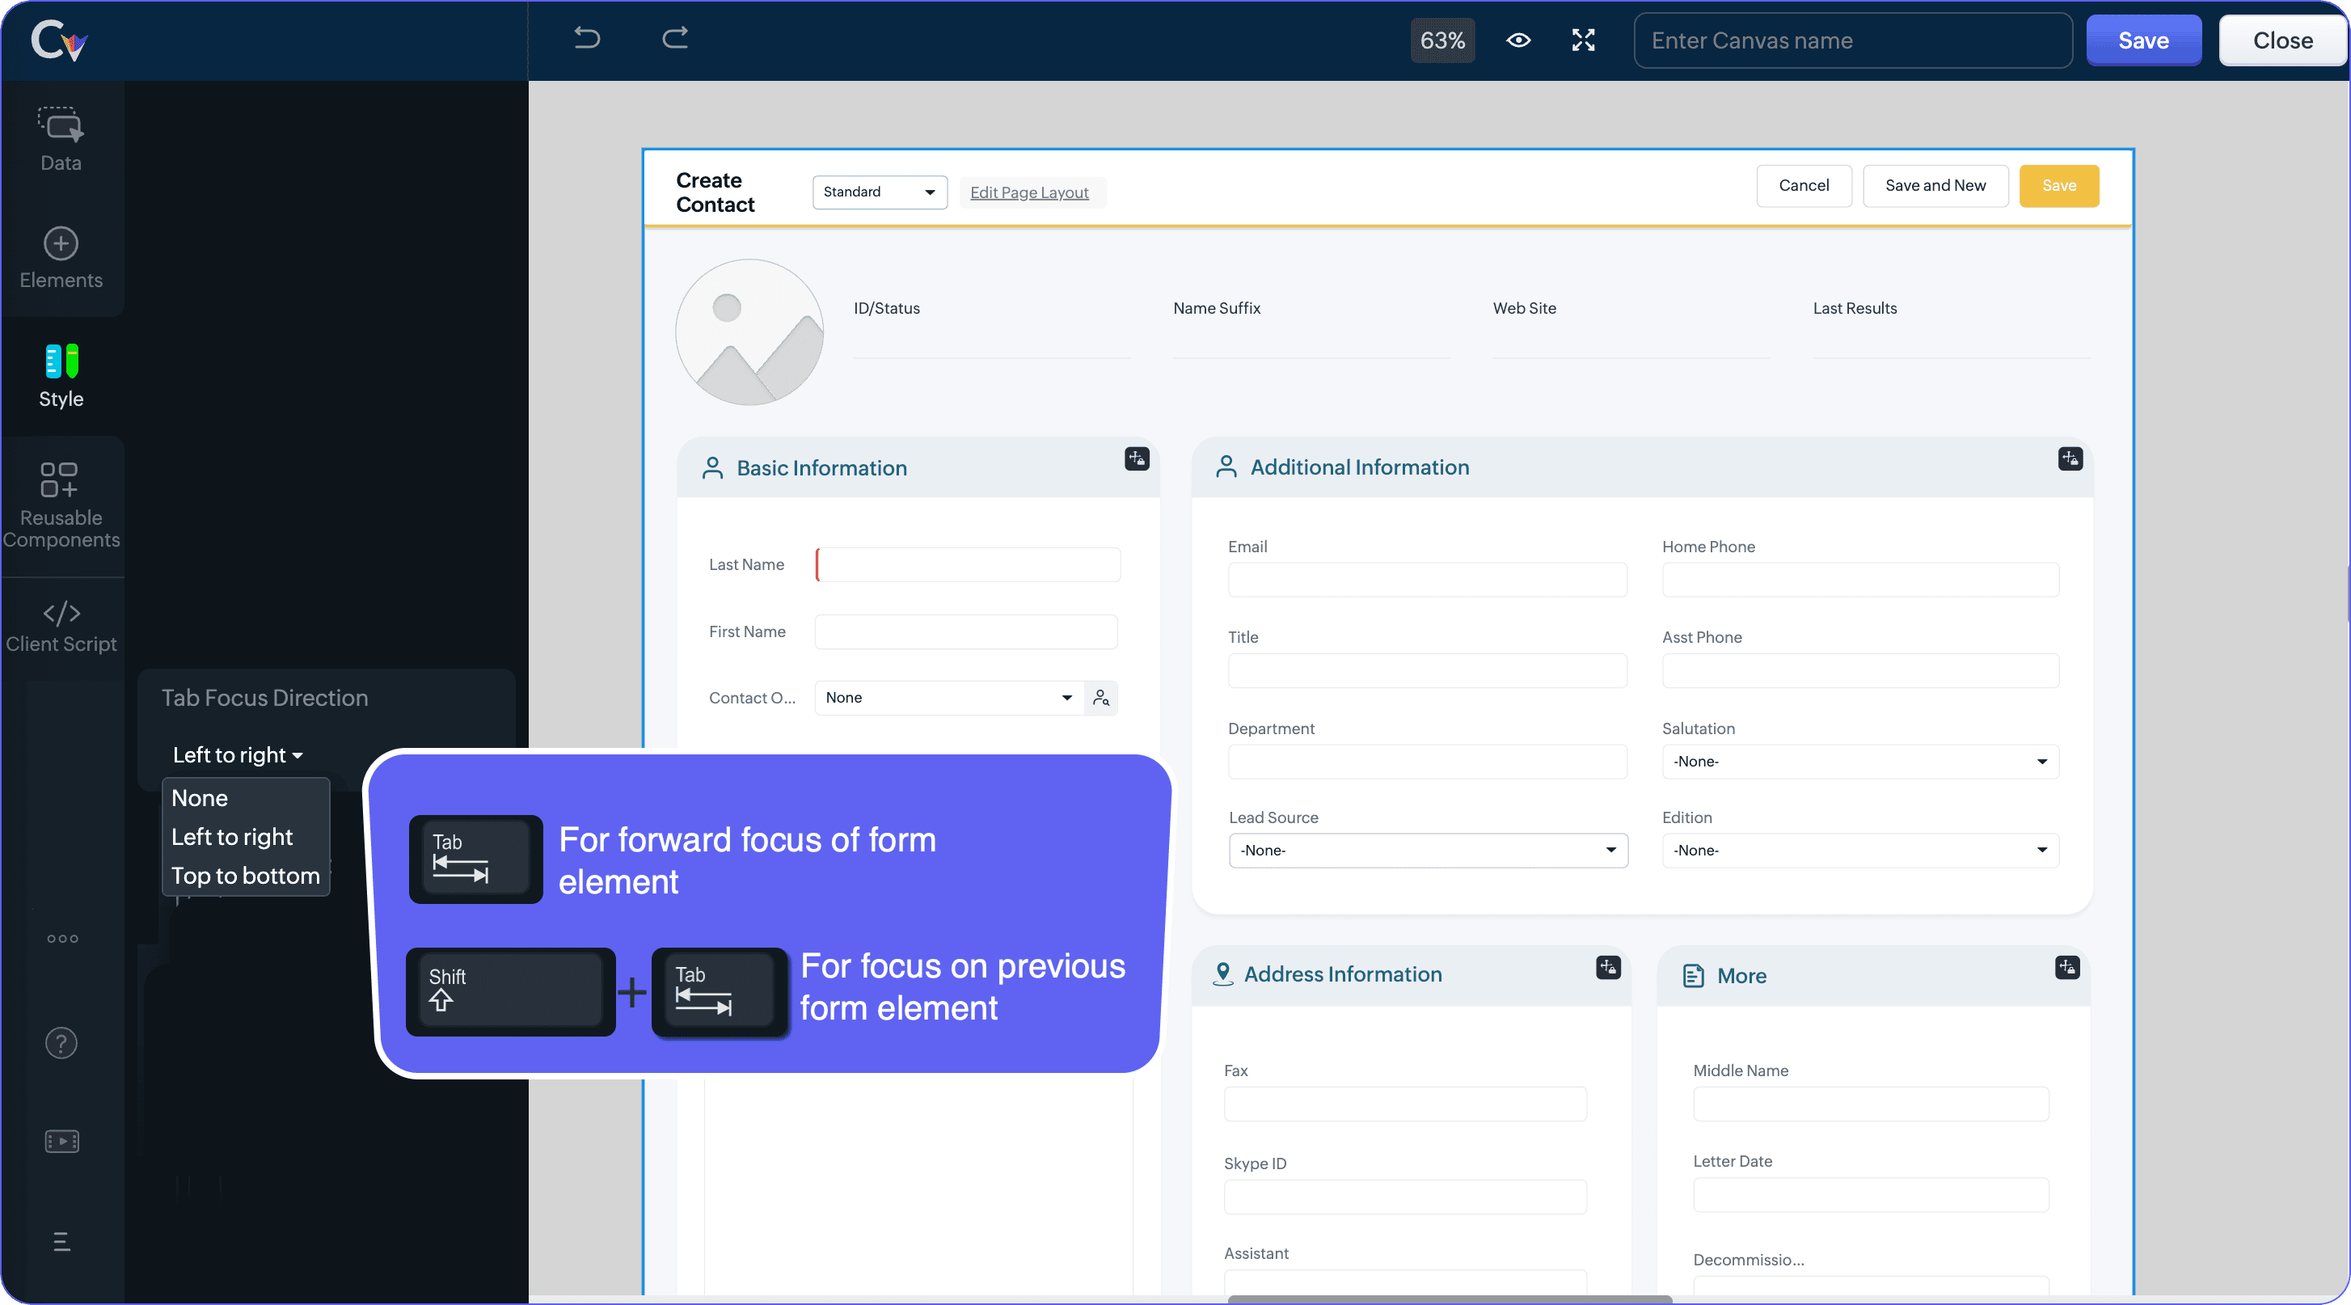Image resolution: width=2351 pixels, height=1305 pixels.
Task: Toggle the preview eye icon
Action: tap(1517, 40)
